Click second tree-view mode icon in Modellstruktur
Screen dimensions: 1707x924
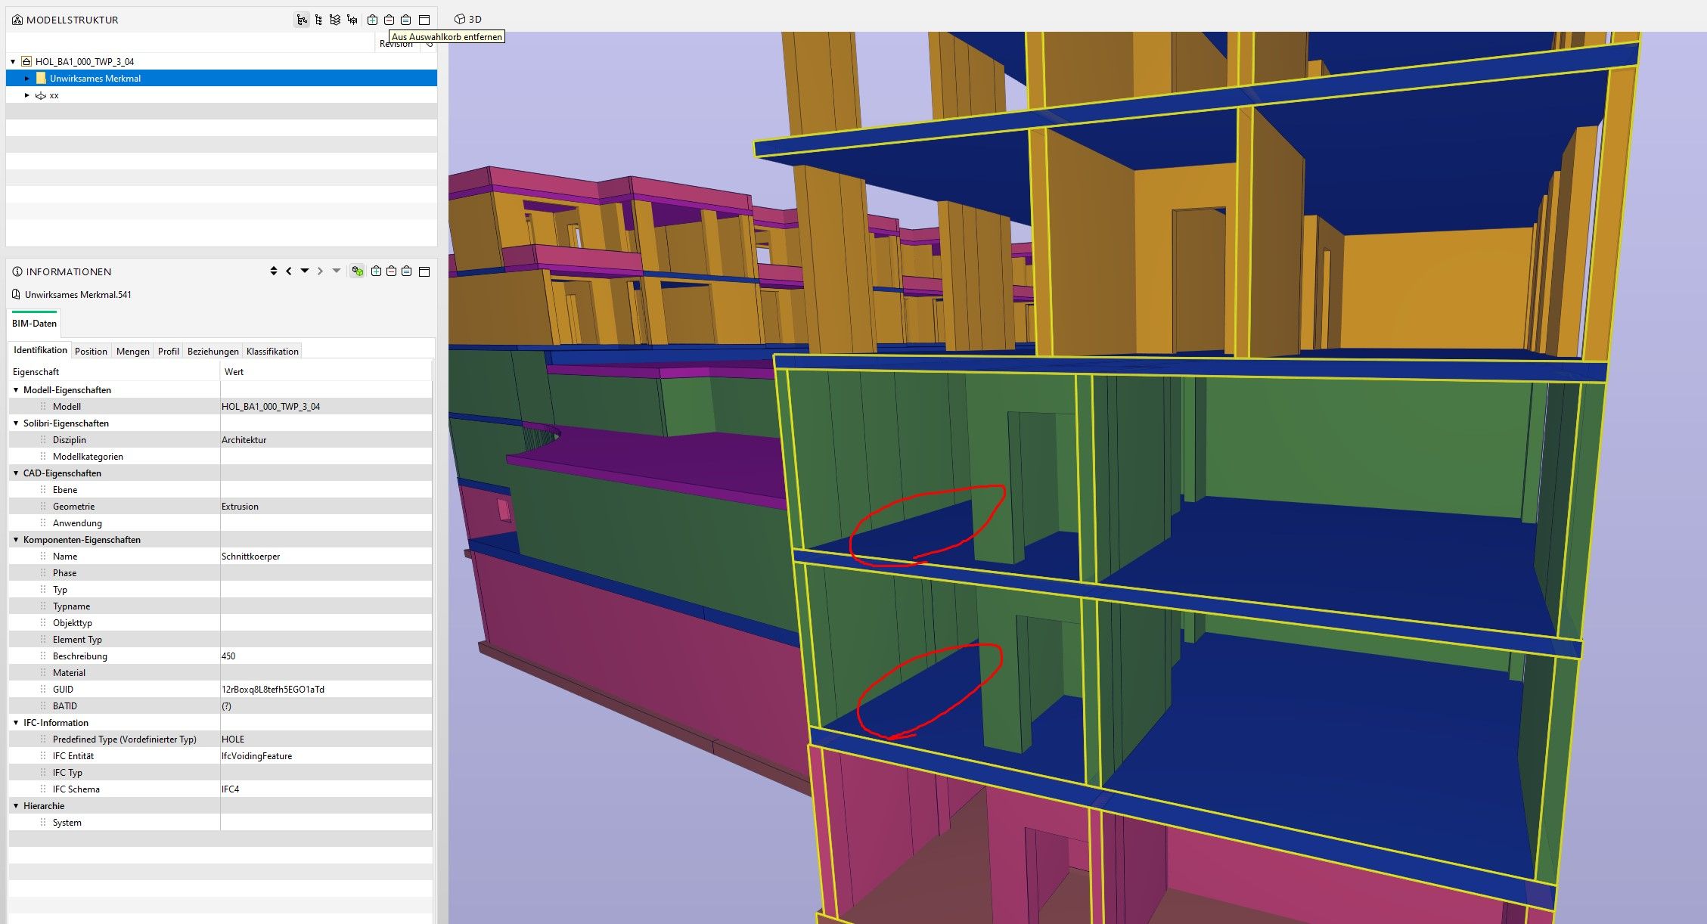pyautogui.click(x=318, y=20)
